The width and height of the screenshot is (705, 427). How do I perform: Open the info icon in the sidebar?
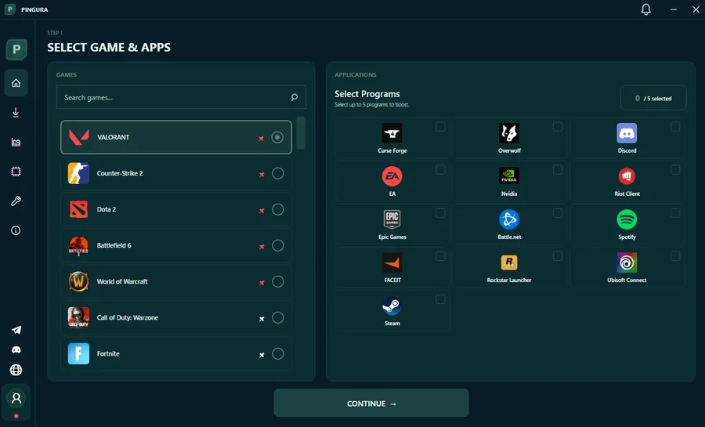[16, 230]
